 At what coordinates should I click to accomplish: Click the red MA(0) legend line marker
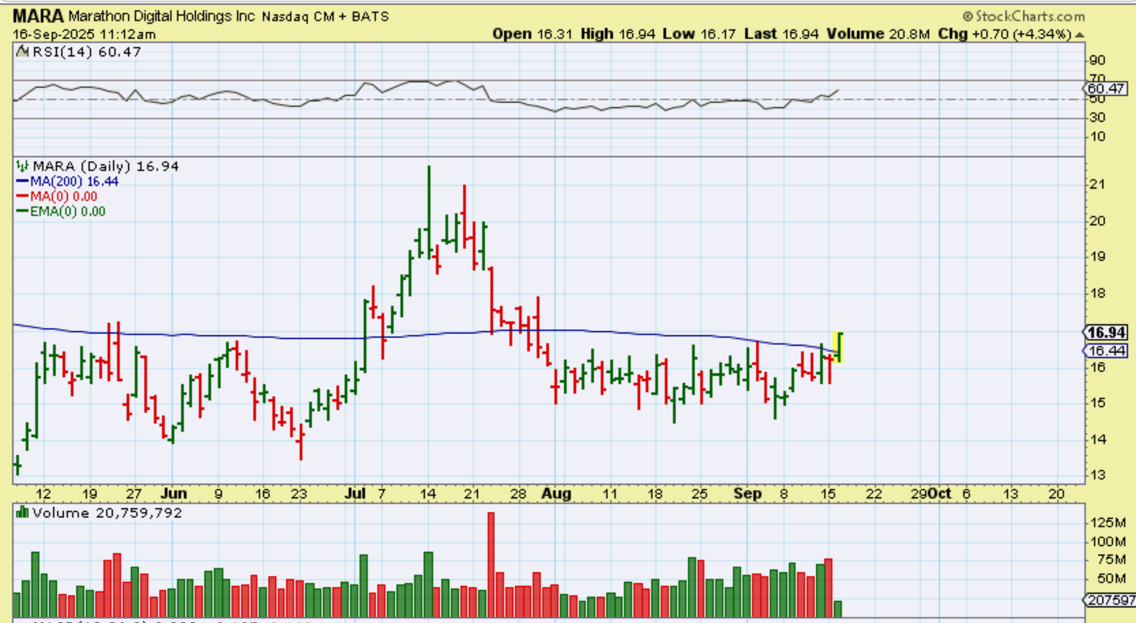[x=22, y=196]
